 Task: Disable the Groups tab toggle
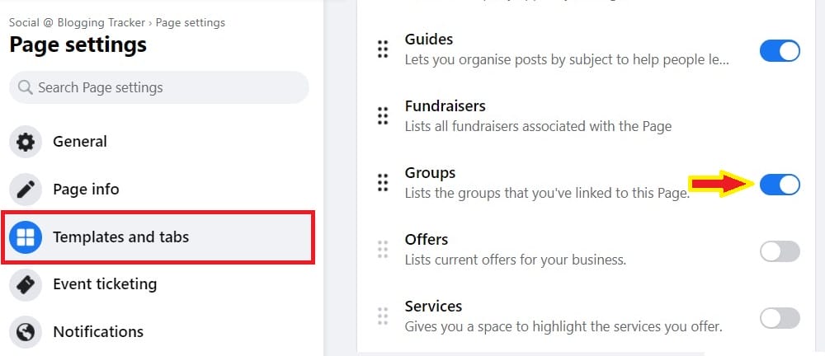coord(780,185)
